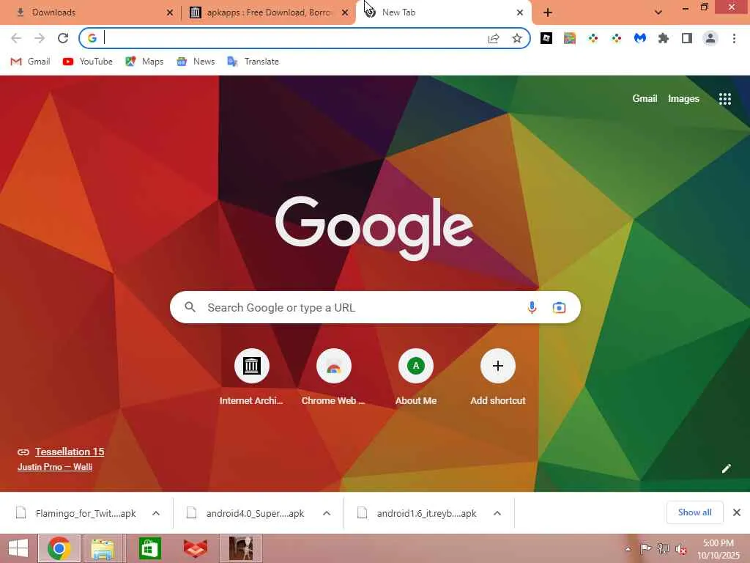Reload the current page
The image size is (750, 563).
[x=63, y=38]
